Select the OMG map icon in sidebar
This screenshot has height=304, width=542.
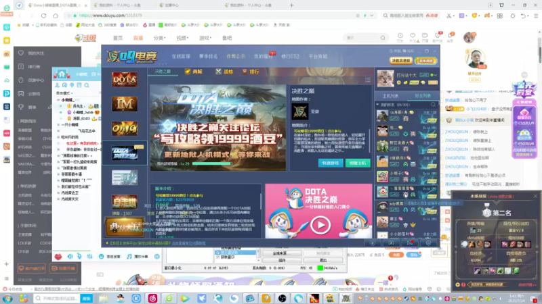pyautogui.click(x=125, y=128)
